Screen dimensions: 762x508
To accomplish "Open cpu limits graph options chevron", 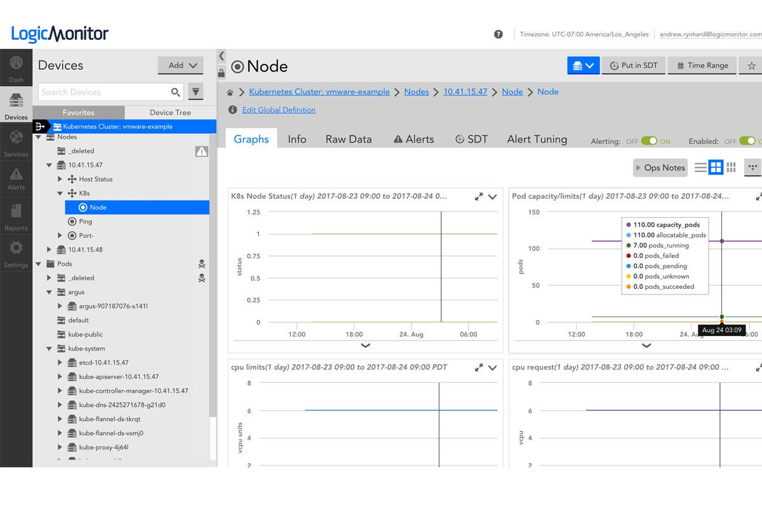I will (492, 367).
